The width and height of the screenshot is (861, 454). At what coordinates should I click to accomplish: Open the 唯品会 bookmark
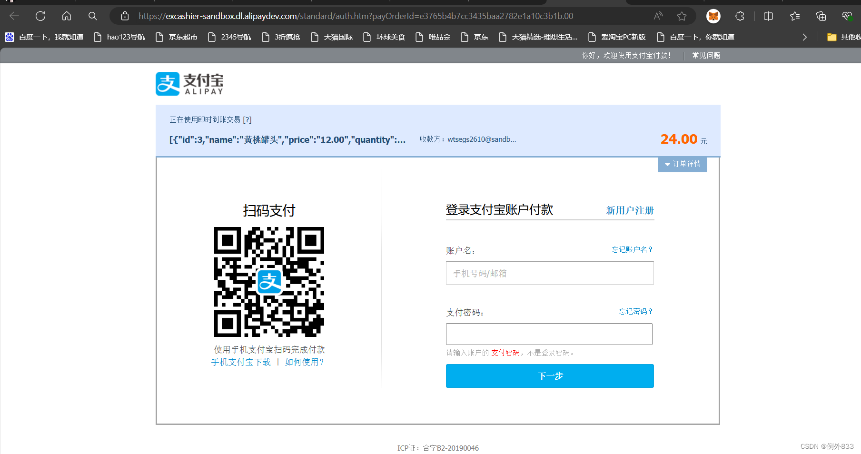click(433, 37)
